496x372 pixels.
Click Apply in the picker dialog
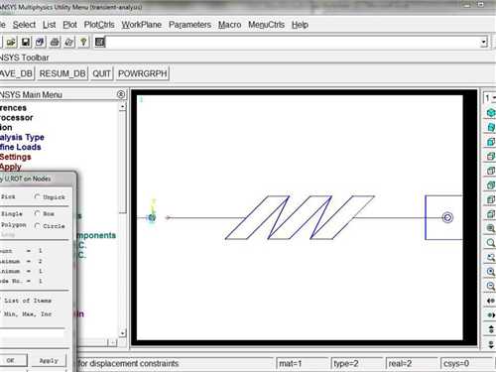(49, 360)
